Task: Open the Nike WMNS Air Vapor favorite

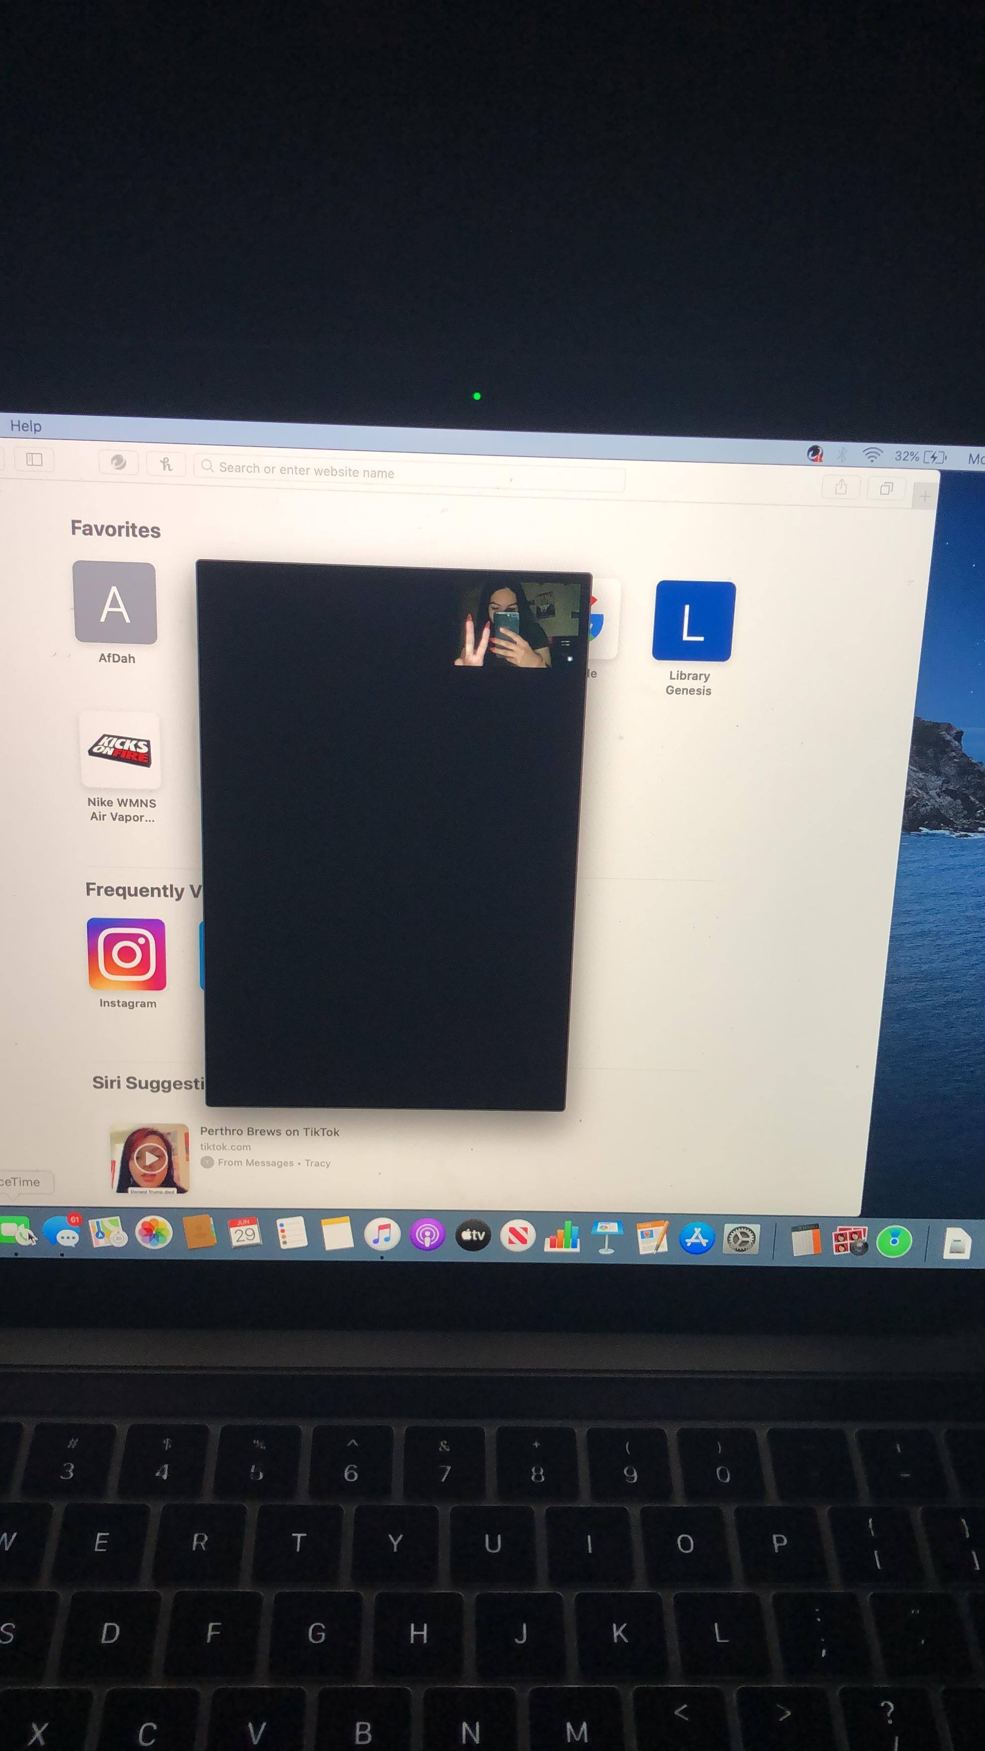Action: pos(120,751)
